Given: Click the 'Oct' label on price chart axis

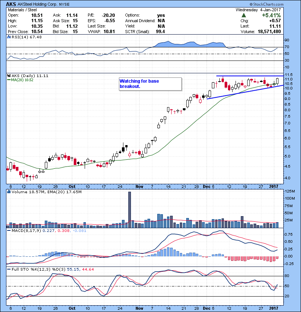Looking at the screenshot, I should 72,186.
